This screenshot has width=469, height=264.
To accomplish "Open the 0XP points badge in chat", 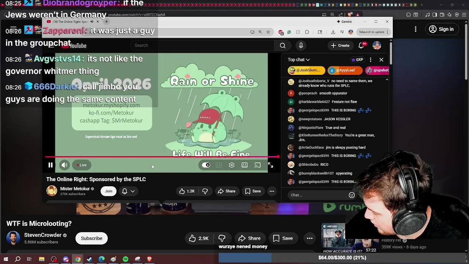I will [357, 60].
